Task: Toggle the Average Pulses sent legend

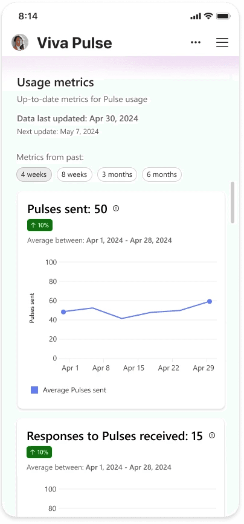Action: (68, 390)
